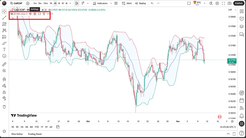
Task: Enter fullscreen mode
Action: pyautogui.click(x=224, y=3)
